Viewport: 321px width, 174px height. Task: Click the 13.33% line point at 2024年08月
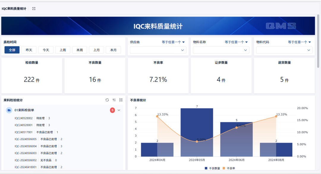point(276,116)
